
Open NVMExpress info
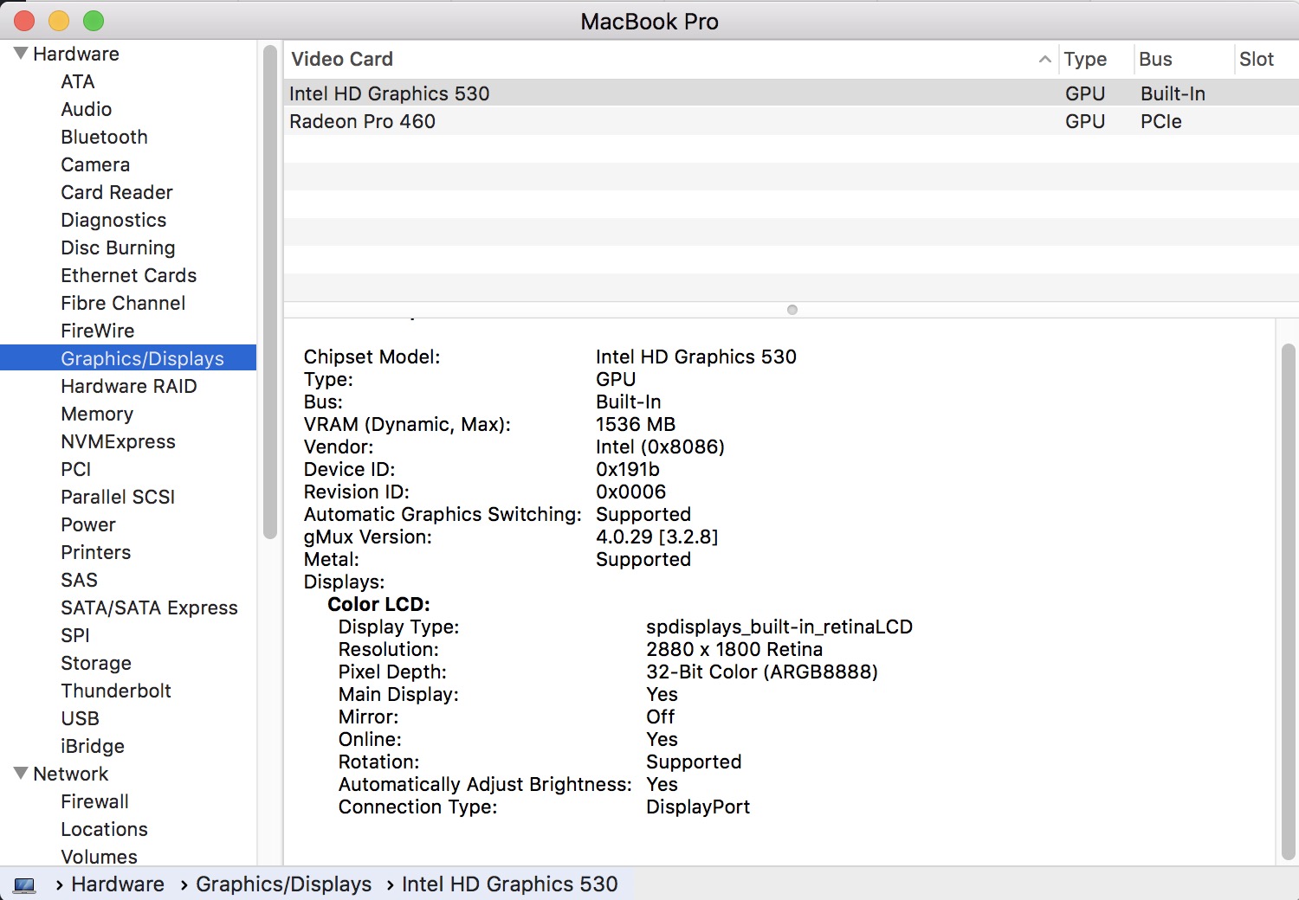pyautogui.click(x=118, y=441)
